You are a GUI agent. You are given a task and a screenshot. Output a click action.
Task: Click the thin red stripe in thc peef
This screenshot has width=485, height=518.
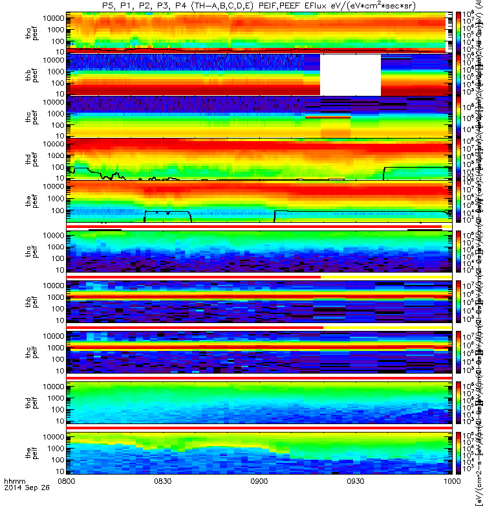point(328,117)
